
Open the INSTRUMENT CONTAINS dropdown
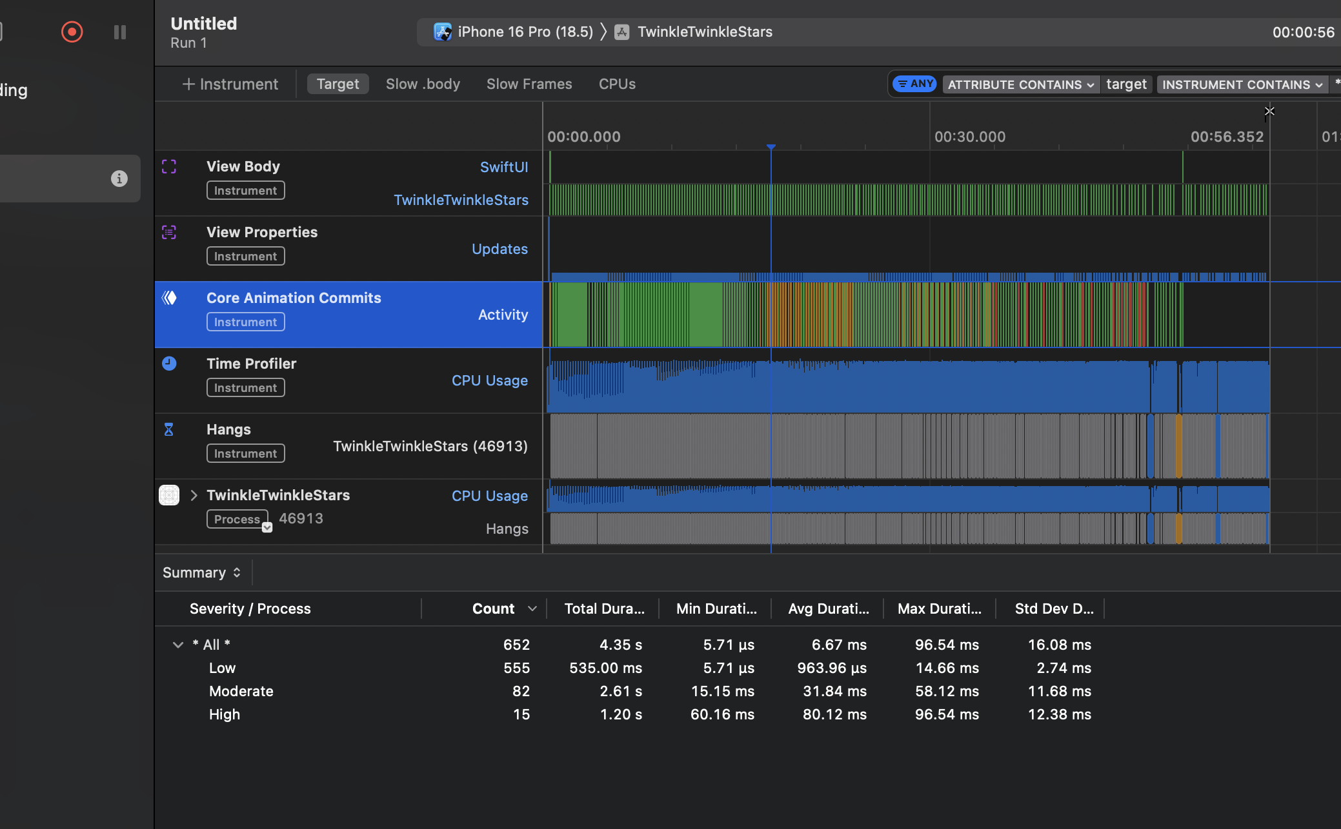(x=1242, y=84)
